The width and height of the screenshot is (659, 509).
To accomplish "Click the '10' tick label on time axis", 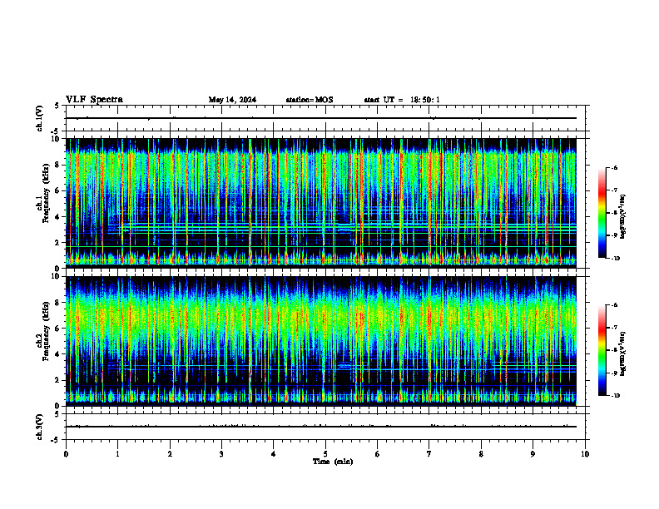I will [x=585, y=454].
